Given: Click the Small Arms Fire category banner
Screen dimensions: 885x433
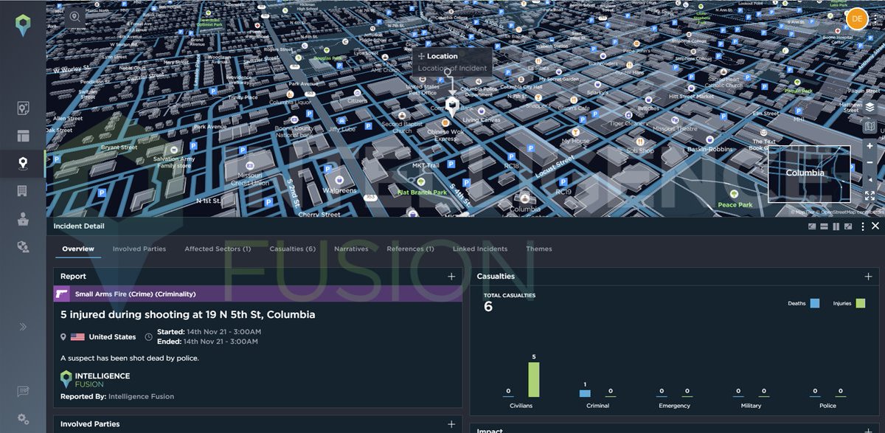Looking at the screenshot, I should tap(258, 294).
